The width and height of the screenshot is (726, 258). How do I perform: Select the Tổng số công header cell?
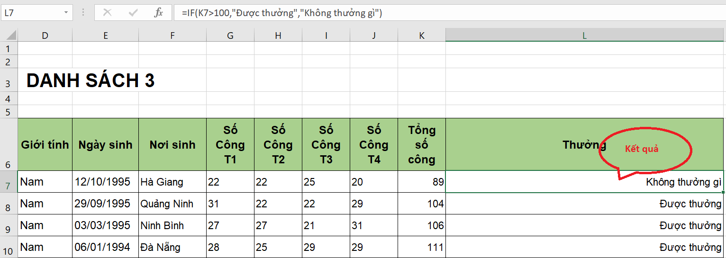[x=422, y=144]
